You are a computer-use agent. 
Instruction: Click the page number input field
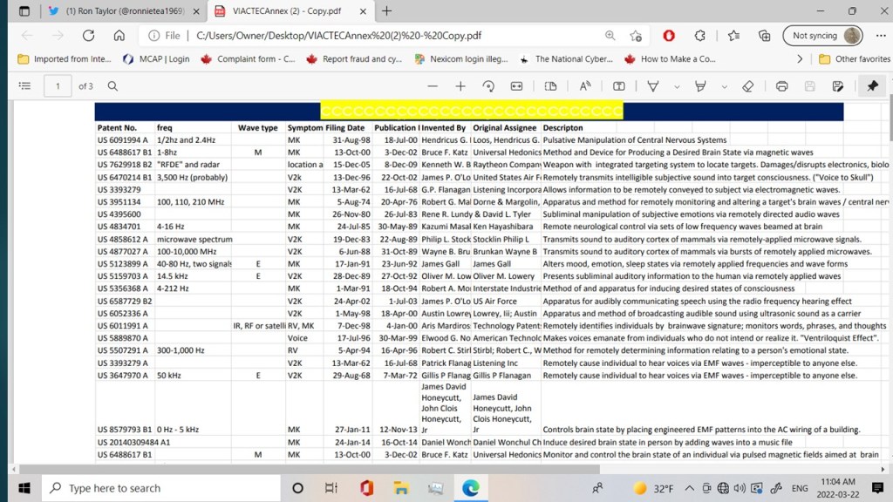tap(58, 86)
